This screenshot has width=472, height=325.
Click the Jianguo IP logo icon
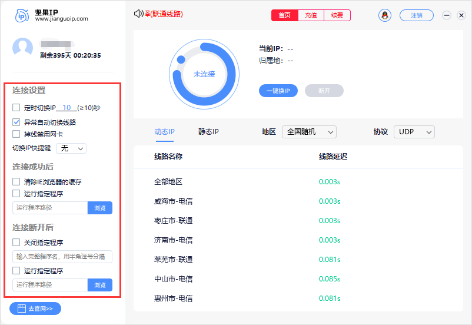pos(22,15)
